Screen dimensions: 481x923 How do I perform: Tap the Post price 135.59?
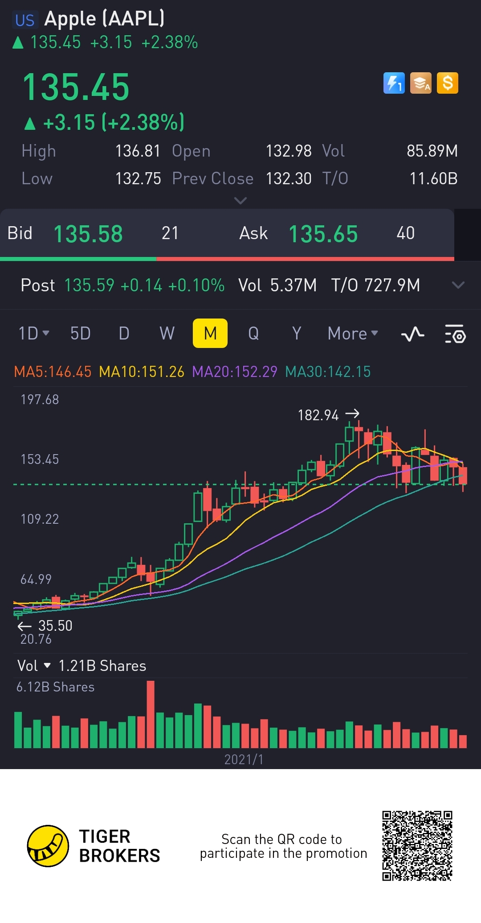(90, 285)
